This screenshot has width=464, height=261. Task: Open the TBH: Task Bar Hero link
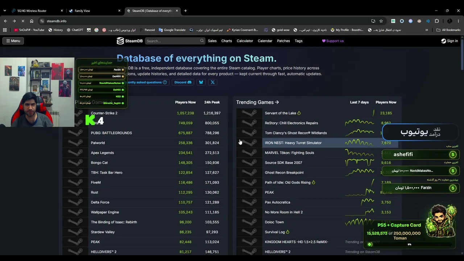107,173
